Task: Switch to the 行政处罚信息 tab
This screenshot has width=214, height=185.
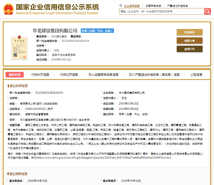Action: [x=69, y=75]
